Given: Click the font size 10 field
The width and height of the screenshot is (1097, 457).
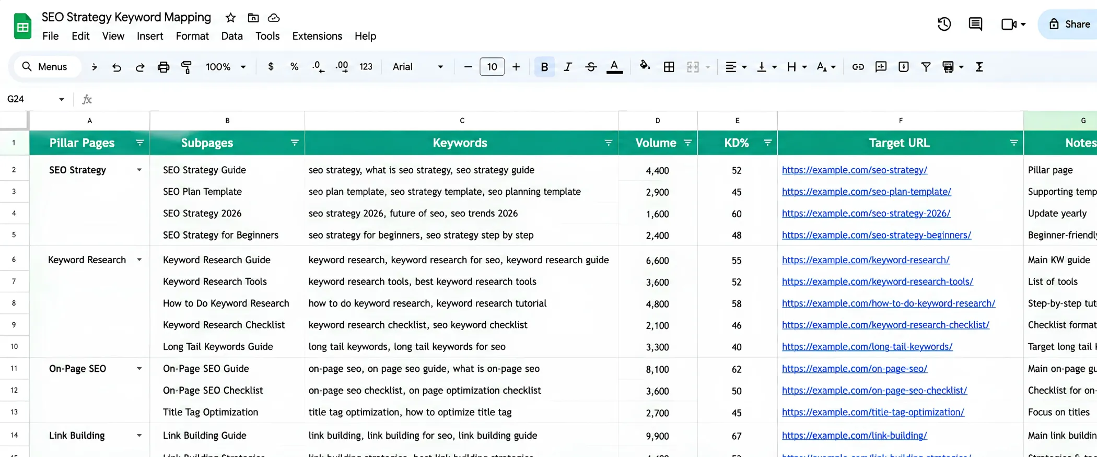Looking at the screenshot, I should tap(492, 67).
